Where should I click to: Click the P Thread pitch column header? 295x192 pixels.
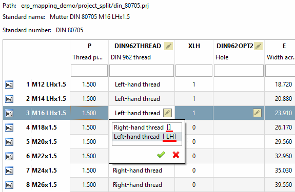[x=89, y=52]
